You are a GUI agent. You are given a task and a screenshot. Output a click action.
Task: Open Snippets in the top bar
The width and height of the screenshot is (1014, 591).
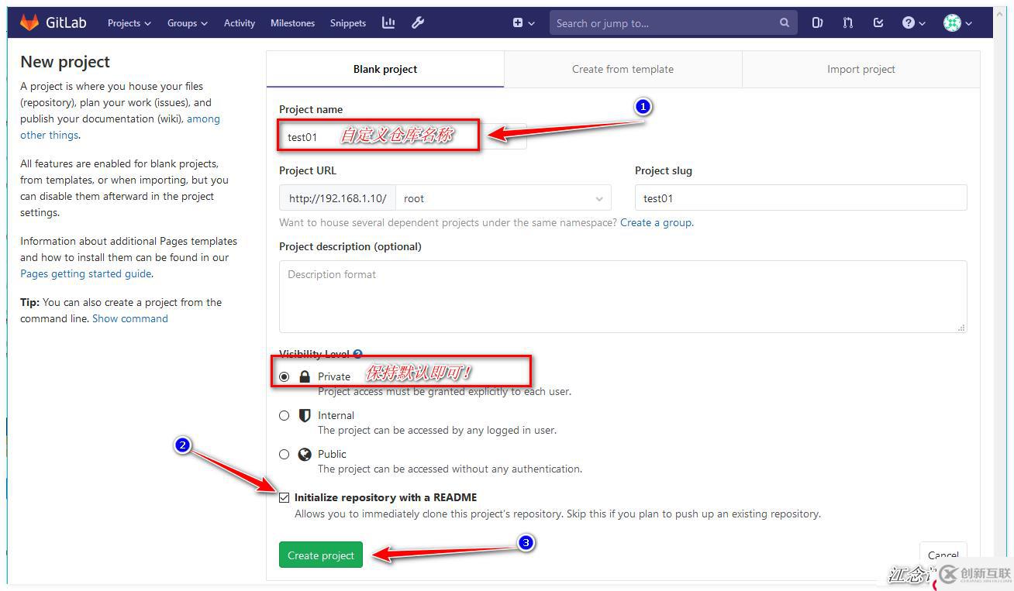tap(348, 23)
